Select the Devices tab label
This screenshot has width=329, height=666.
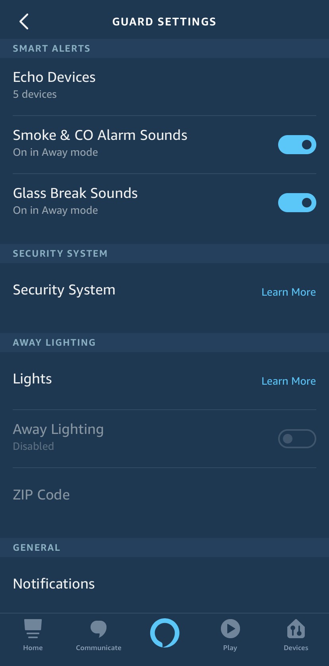coord(296,648)
